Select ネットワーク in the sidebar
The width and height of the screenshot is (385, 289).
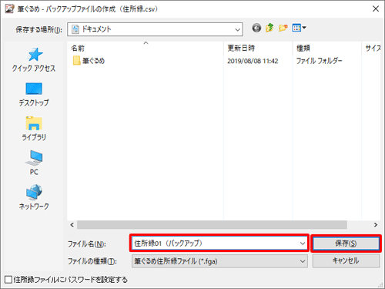tap(34, 197)
